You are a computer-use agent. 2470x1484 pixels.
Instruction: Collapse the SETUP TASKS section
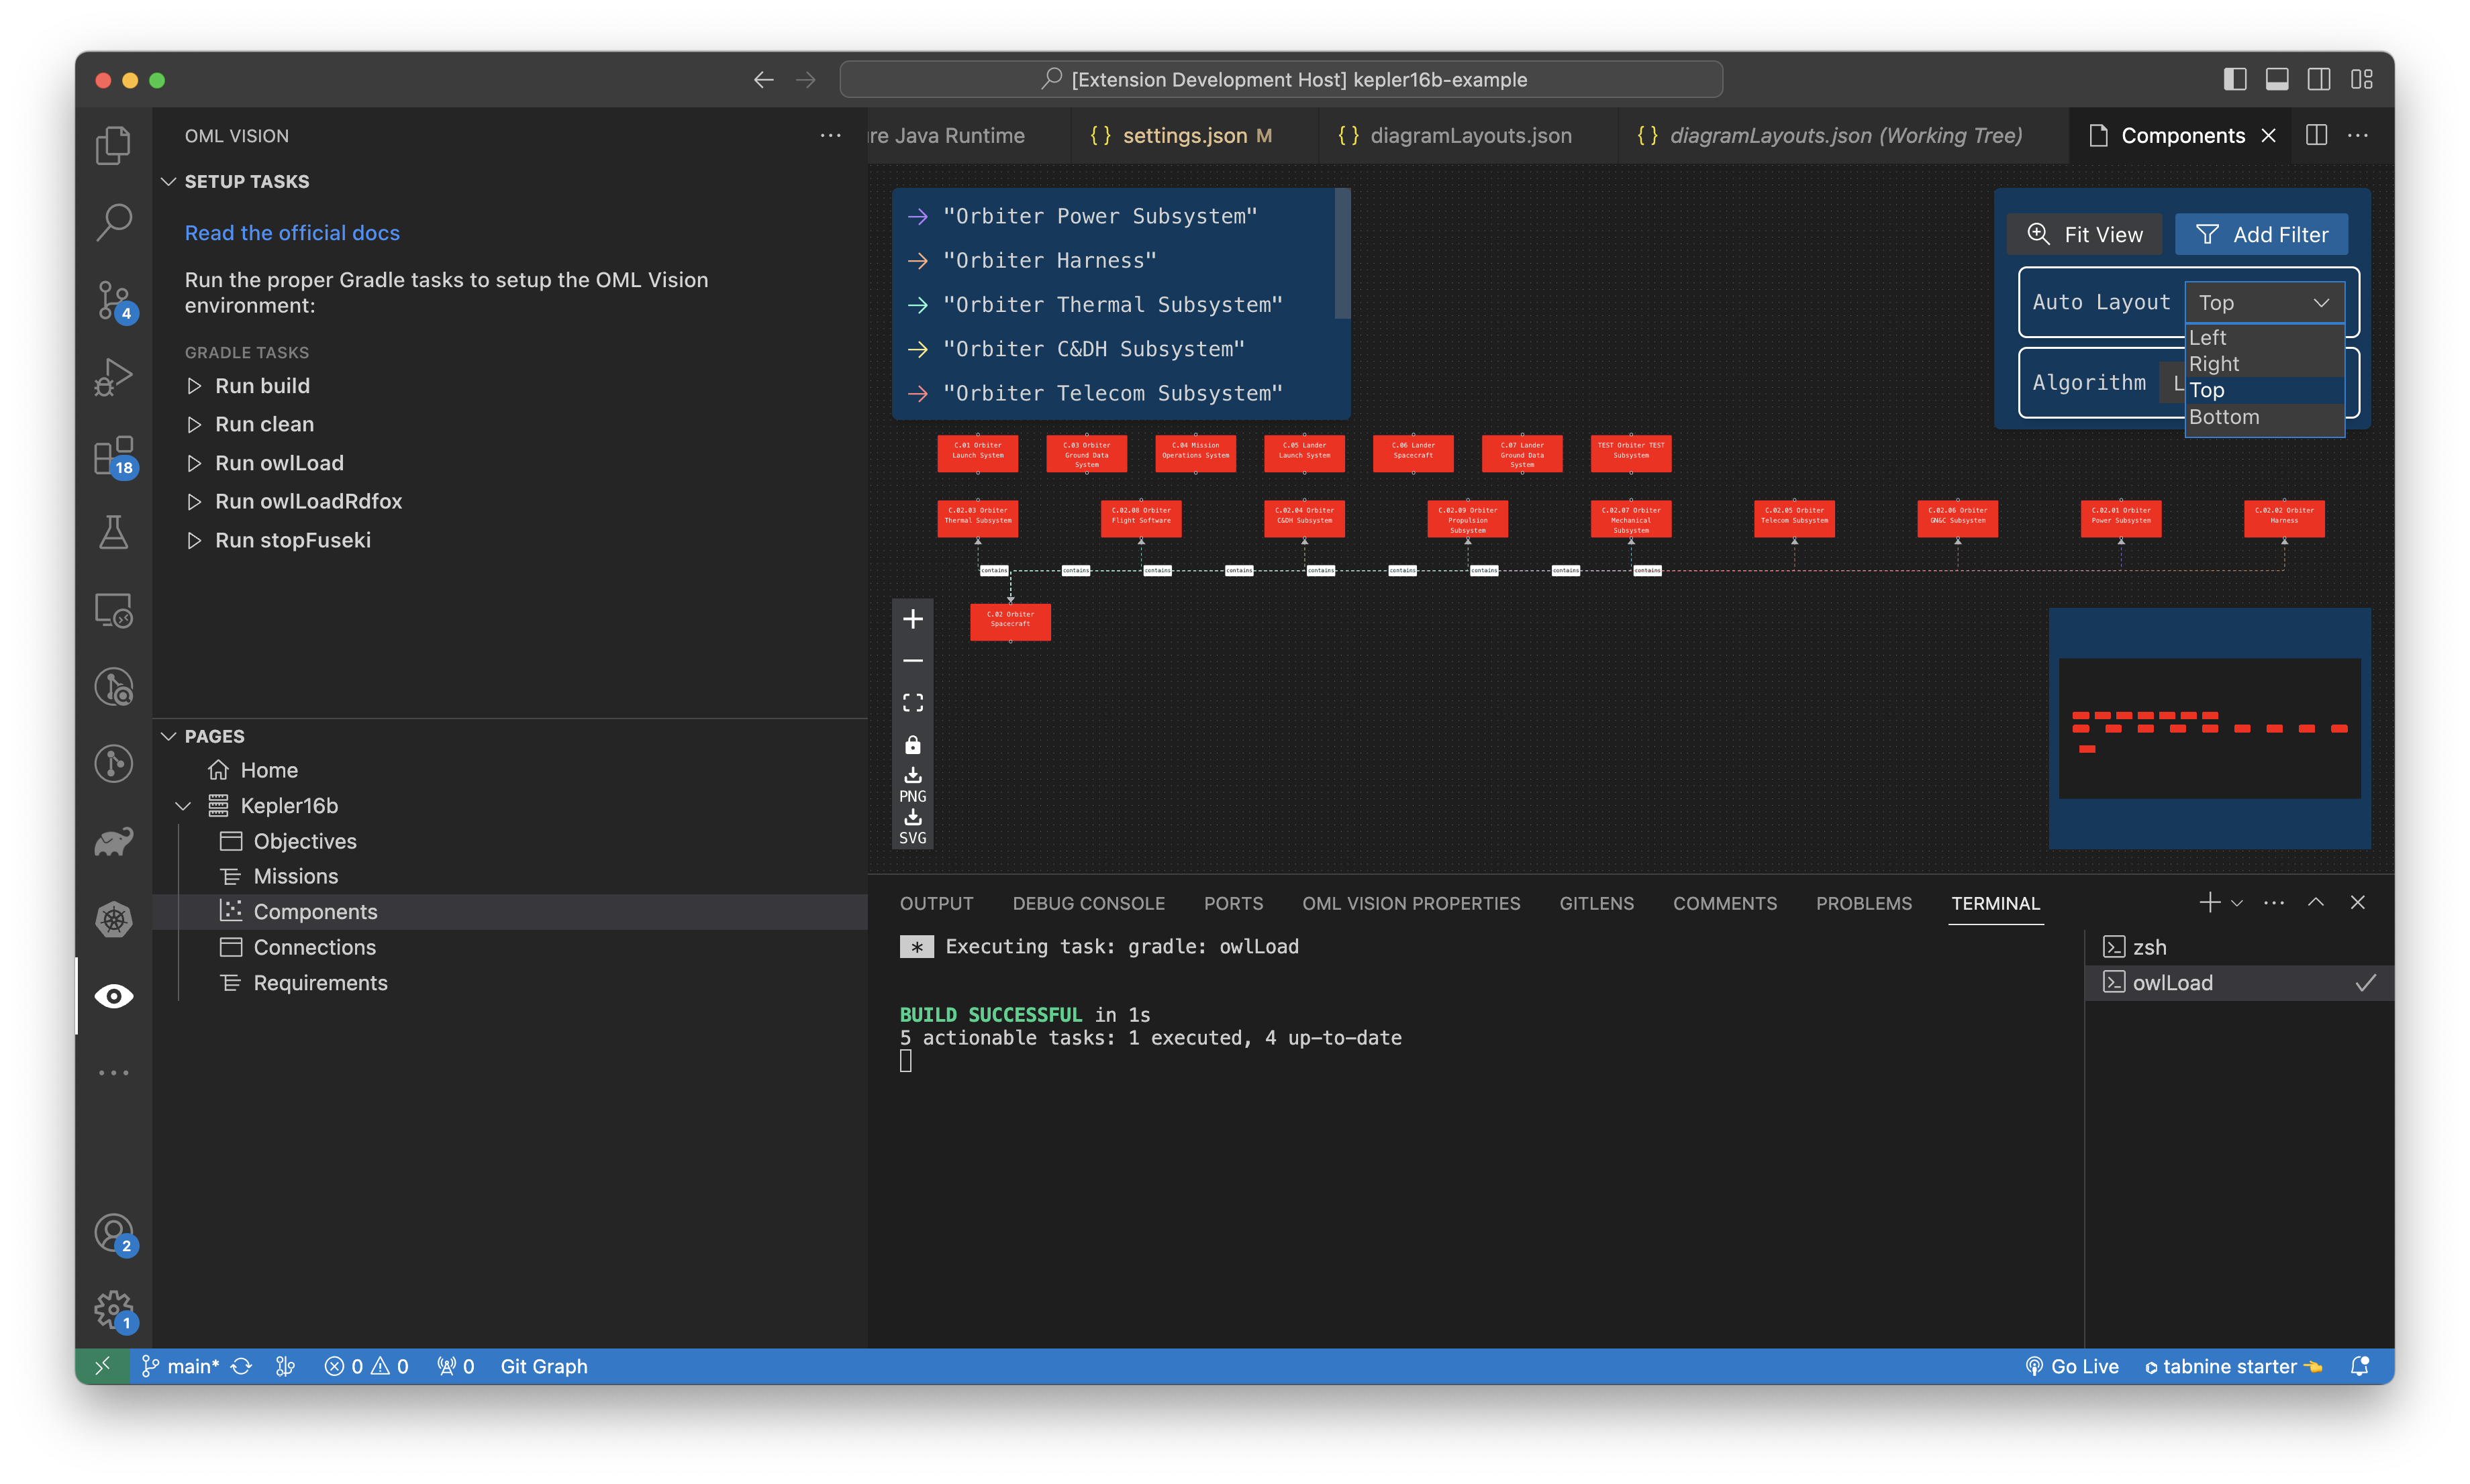pyautogui.click(x=168, y=181)
